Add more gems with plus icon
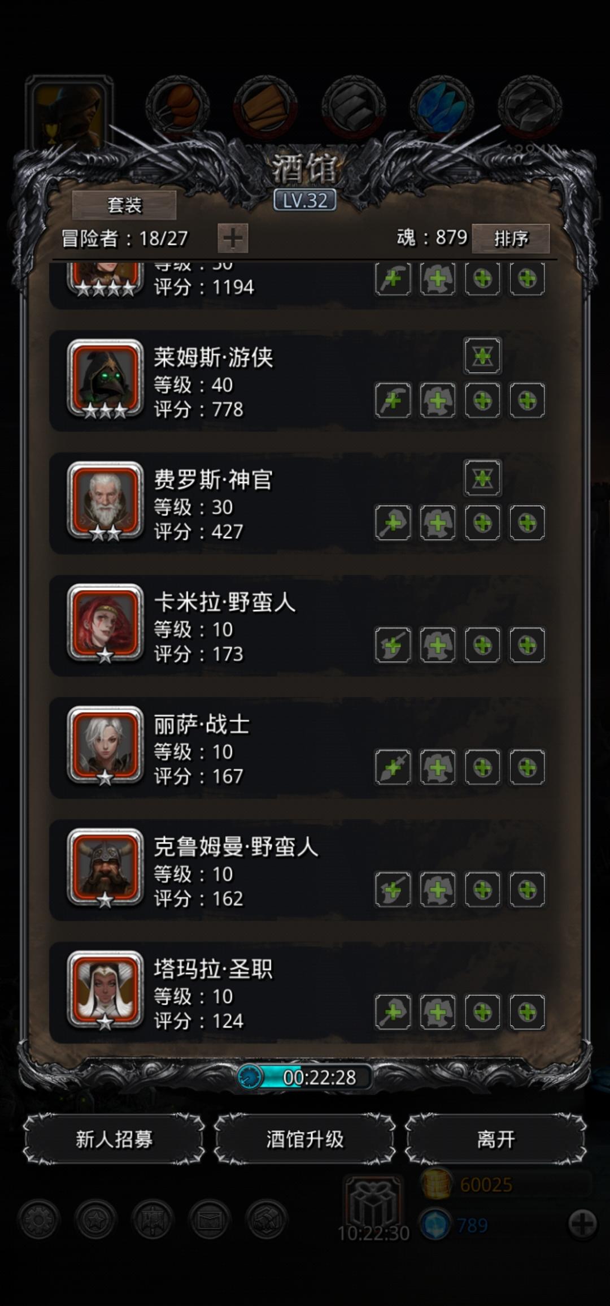Image resolution: width=610 pixels, height=1306 pixels. tap(583, 1225)
